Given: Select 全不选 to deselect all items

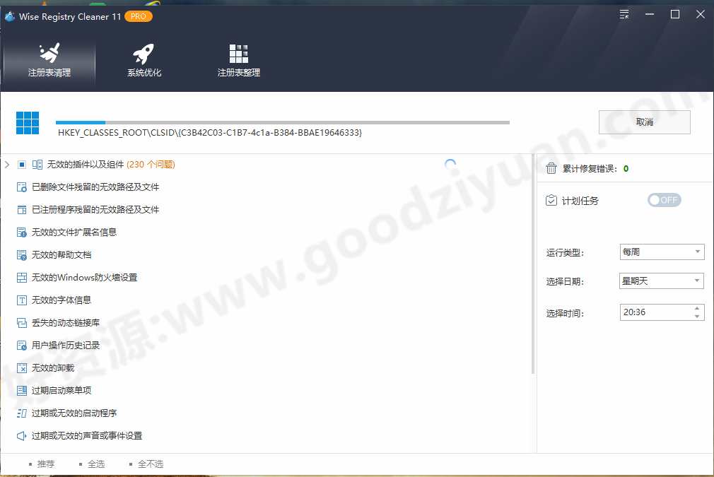Looking at the screenshot, I should tap(150, 464).
